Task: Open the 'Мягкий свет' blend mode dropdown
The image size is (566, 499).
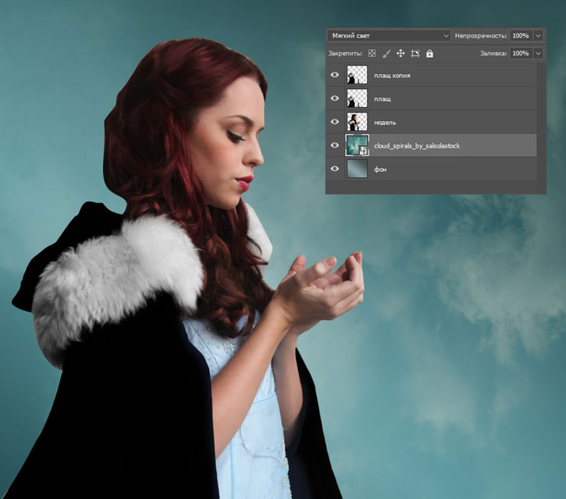Action: pos(389,36)
